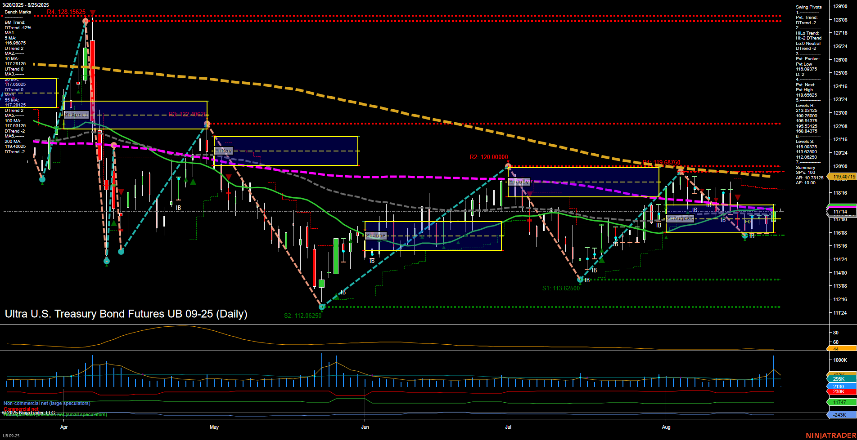857x440 pixels.
Task: Click the S2: 112.06250 support label
Action: 302,316
